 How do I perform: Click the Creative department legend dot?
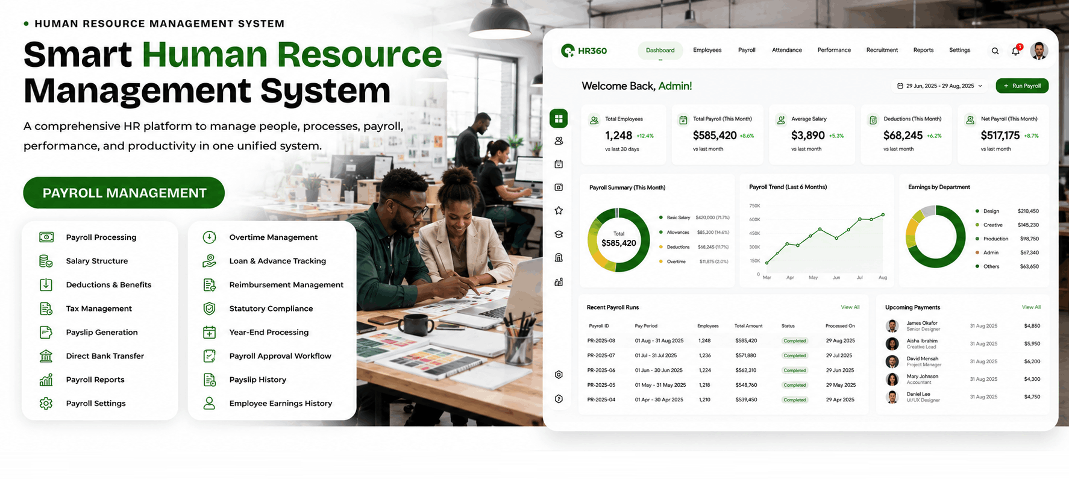(977, 225)
